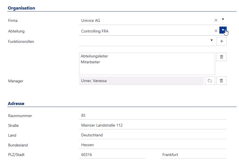Image resolution: width=239 pixels, height=168 pixels.
Task: Add the selected Funktionsrolle with plus button
Action: (221, 41)
